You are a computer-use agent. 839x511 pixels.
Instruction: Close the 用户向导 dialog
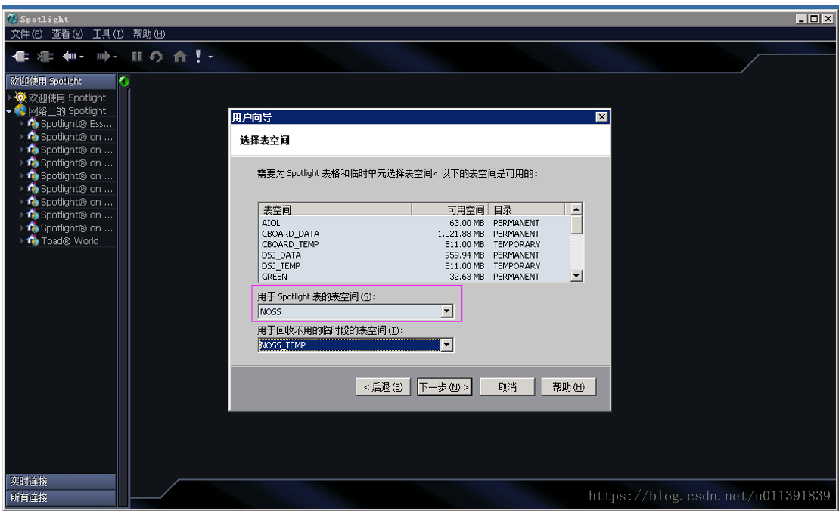(x=602, y=116)
